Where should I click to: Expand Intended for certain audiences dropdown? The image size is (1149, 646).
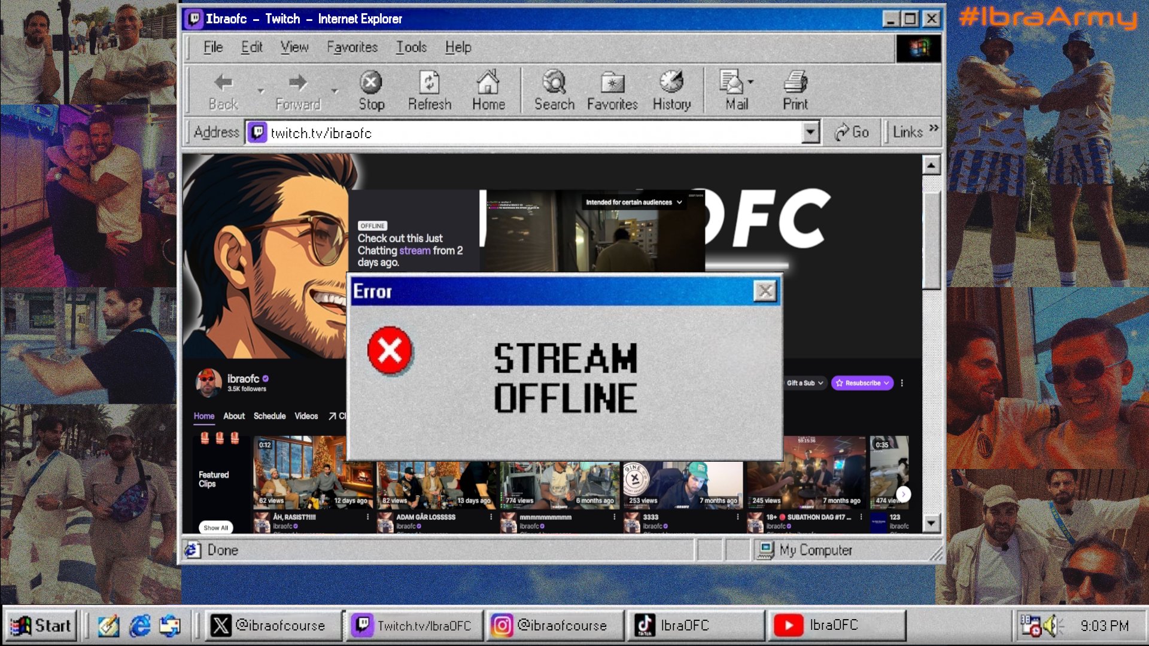coord(634,202)
